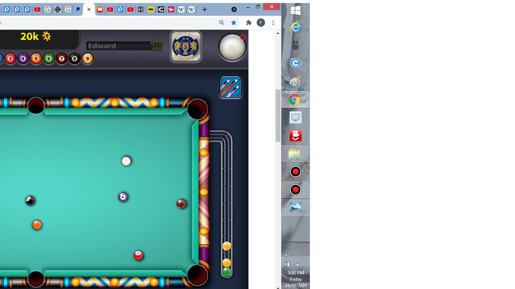515x289 pixels.
Task: Click the red 3 ball on table
Action: pos(138,255)
